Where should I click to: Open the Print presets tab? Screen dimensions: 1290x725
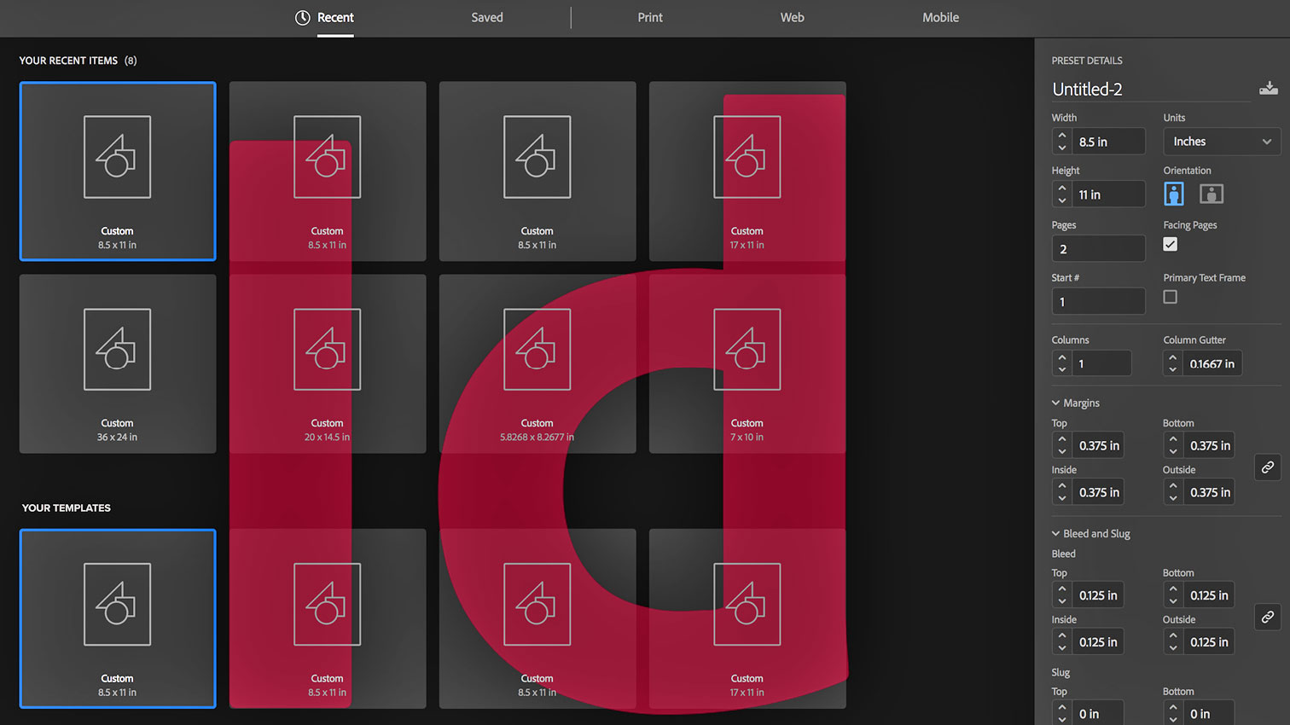pyautogui.click(x=650, y=17)
